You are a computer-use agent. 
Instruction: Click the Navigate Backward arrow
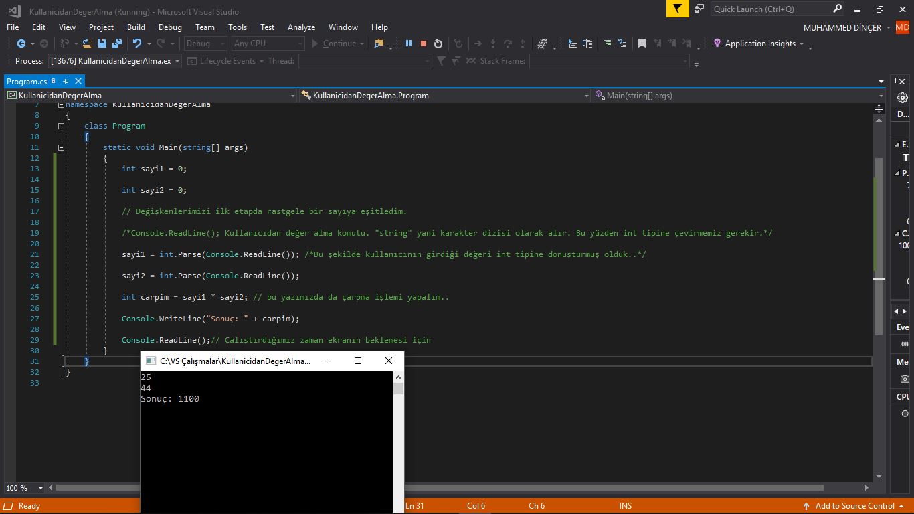tap(21, 44)
